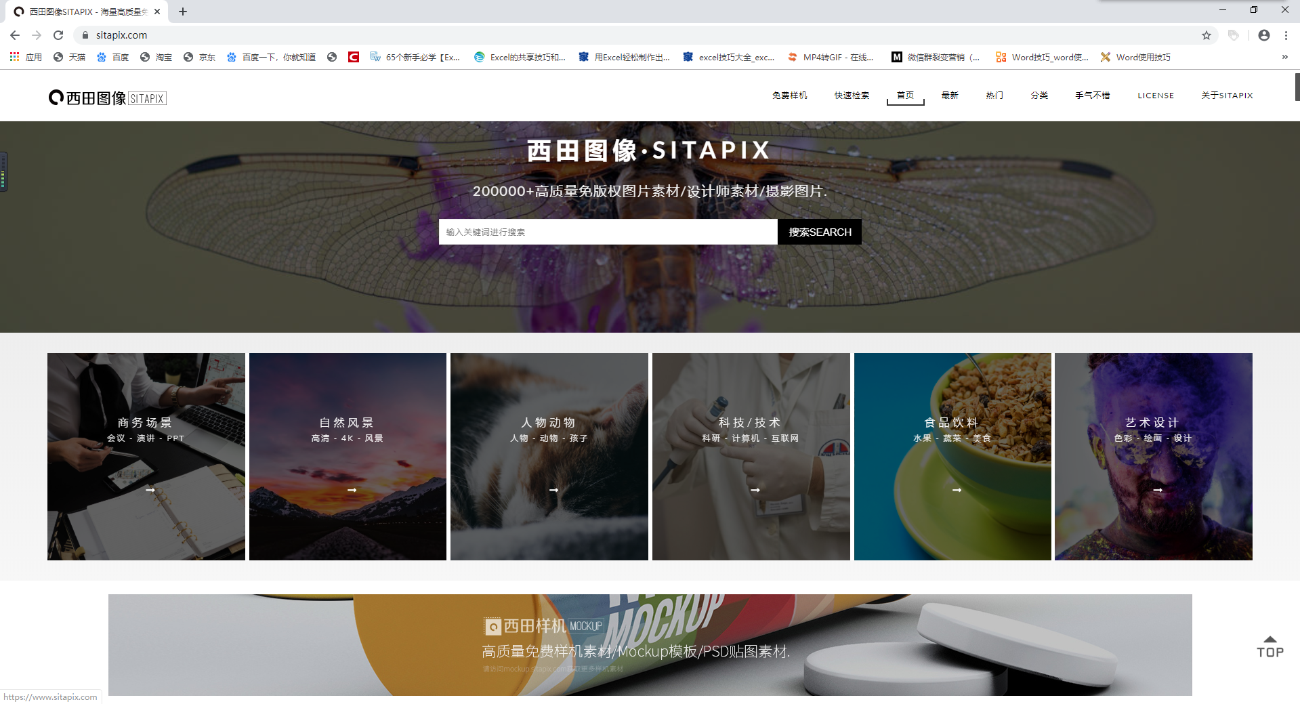Click the site lock security icon
This screenshot has width=1300, height=704.
click(85, 35)
